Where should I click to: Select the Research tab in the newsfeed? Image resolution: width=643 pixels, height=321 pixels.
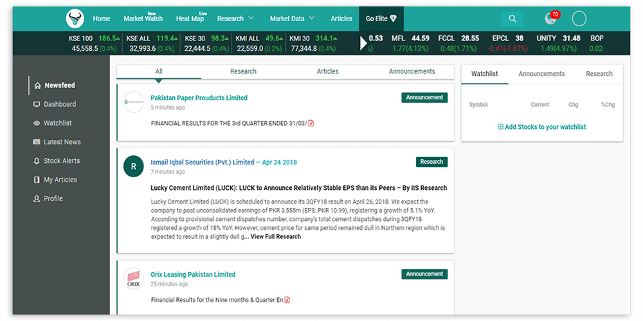[243, 72]
